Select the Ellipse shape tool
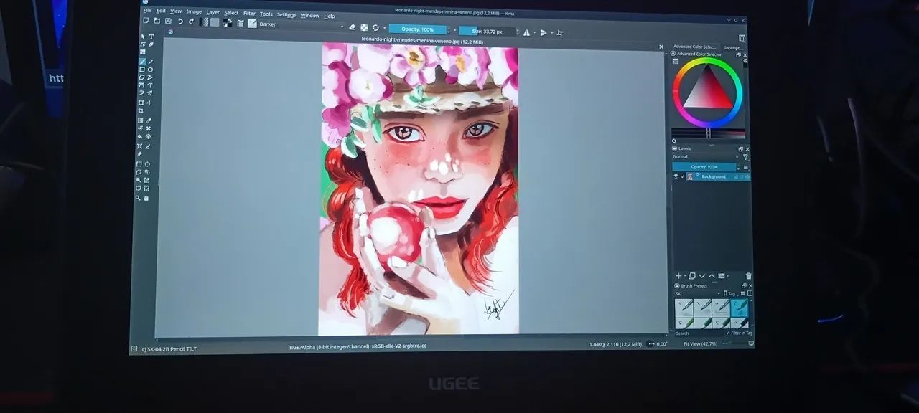This screenshot has width=919, height=413. point(150,69)
